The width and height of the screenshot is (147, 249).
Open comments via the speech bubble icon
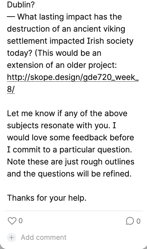coord(130,221)
